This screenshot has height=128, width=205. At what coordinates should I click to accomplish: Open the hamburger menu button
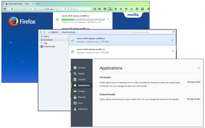pyautogui.click(x=148, y=9)
